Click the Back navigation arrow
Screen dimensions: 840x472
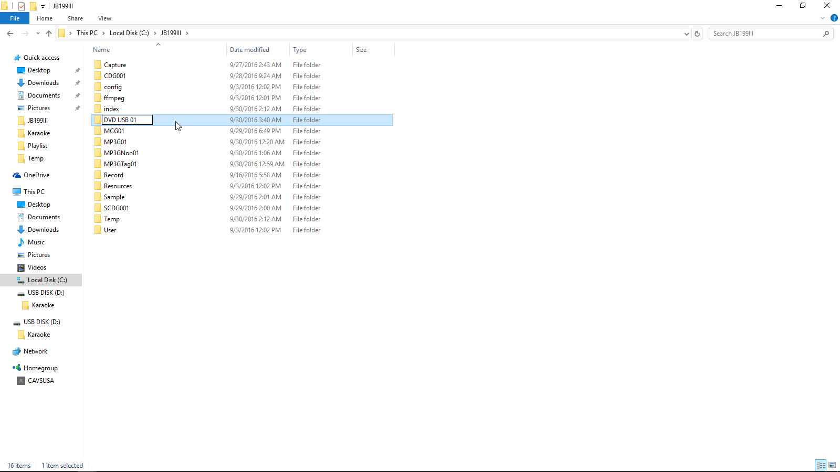(10, 34)
